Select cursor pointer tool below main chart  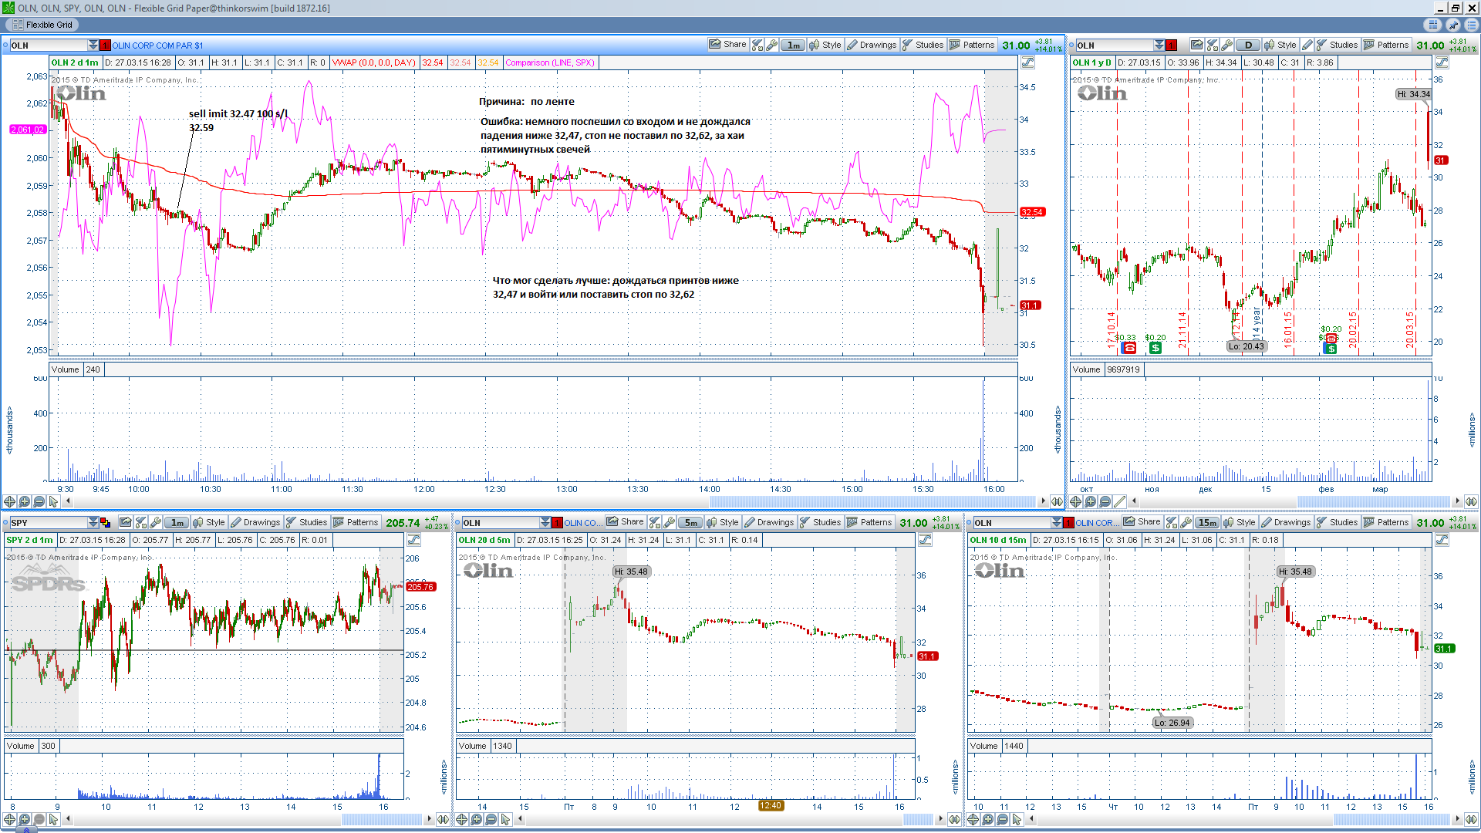tap(53, 501)
